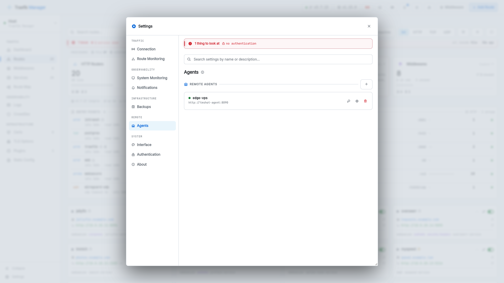The width and height of the screenshot is (504, 283).
Task: Click the search magnifier icon
Action: click(189, 59)
